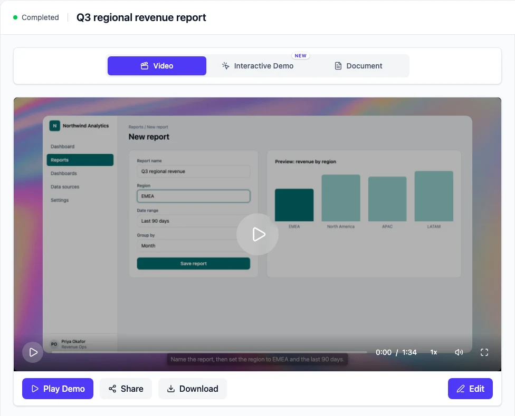The width and height of the screenshot is (515, 416).
Task: Edit the demo with the pencil button
Action: (x=470, y=389)
